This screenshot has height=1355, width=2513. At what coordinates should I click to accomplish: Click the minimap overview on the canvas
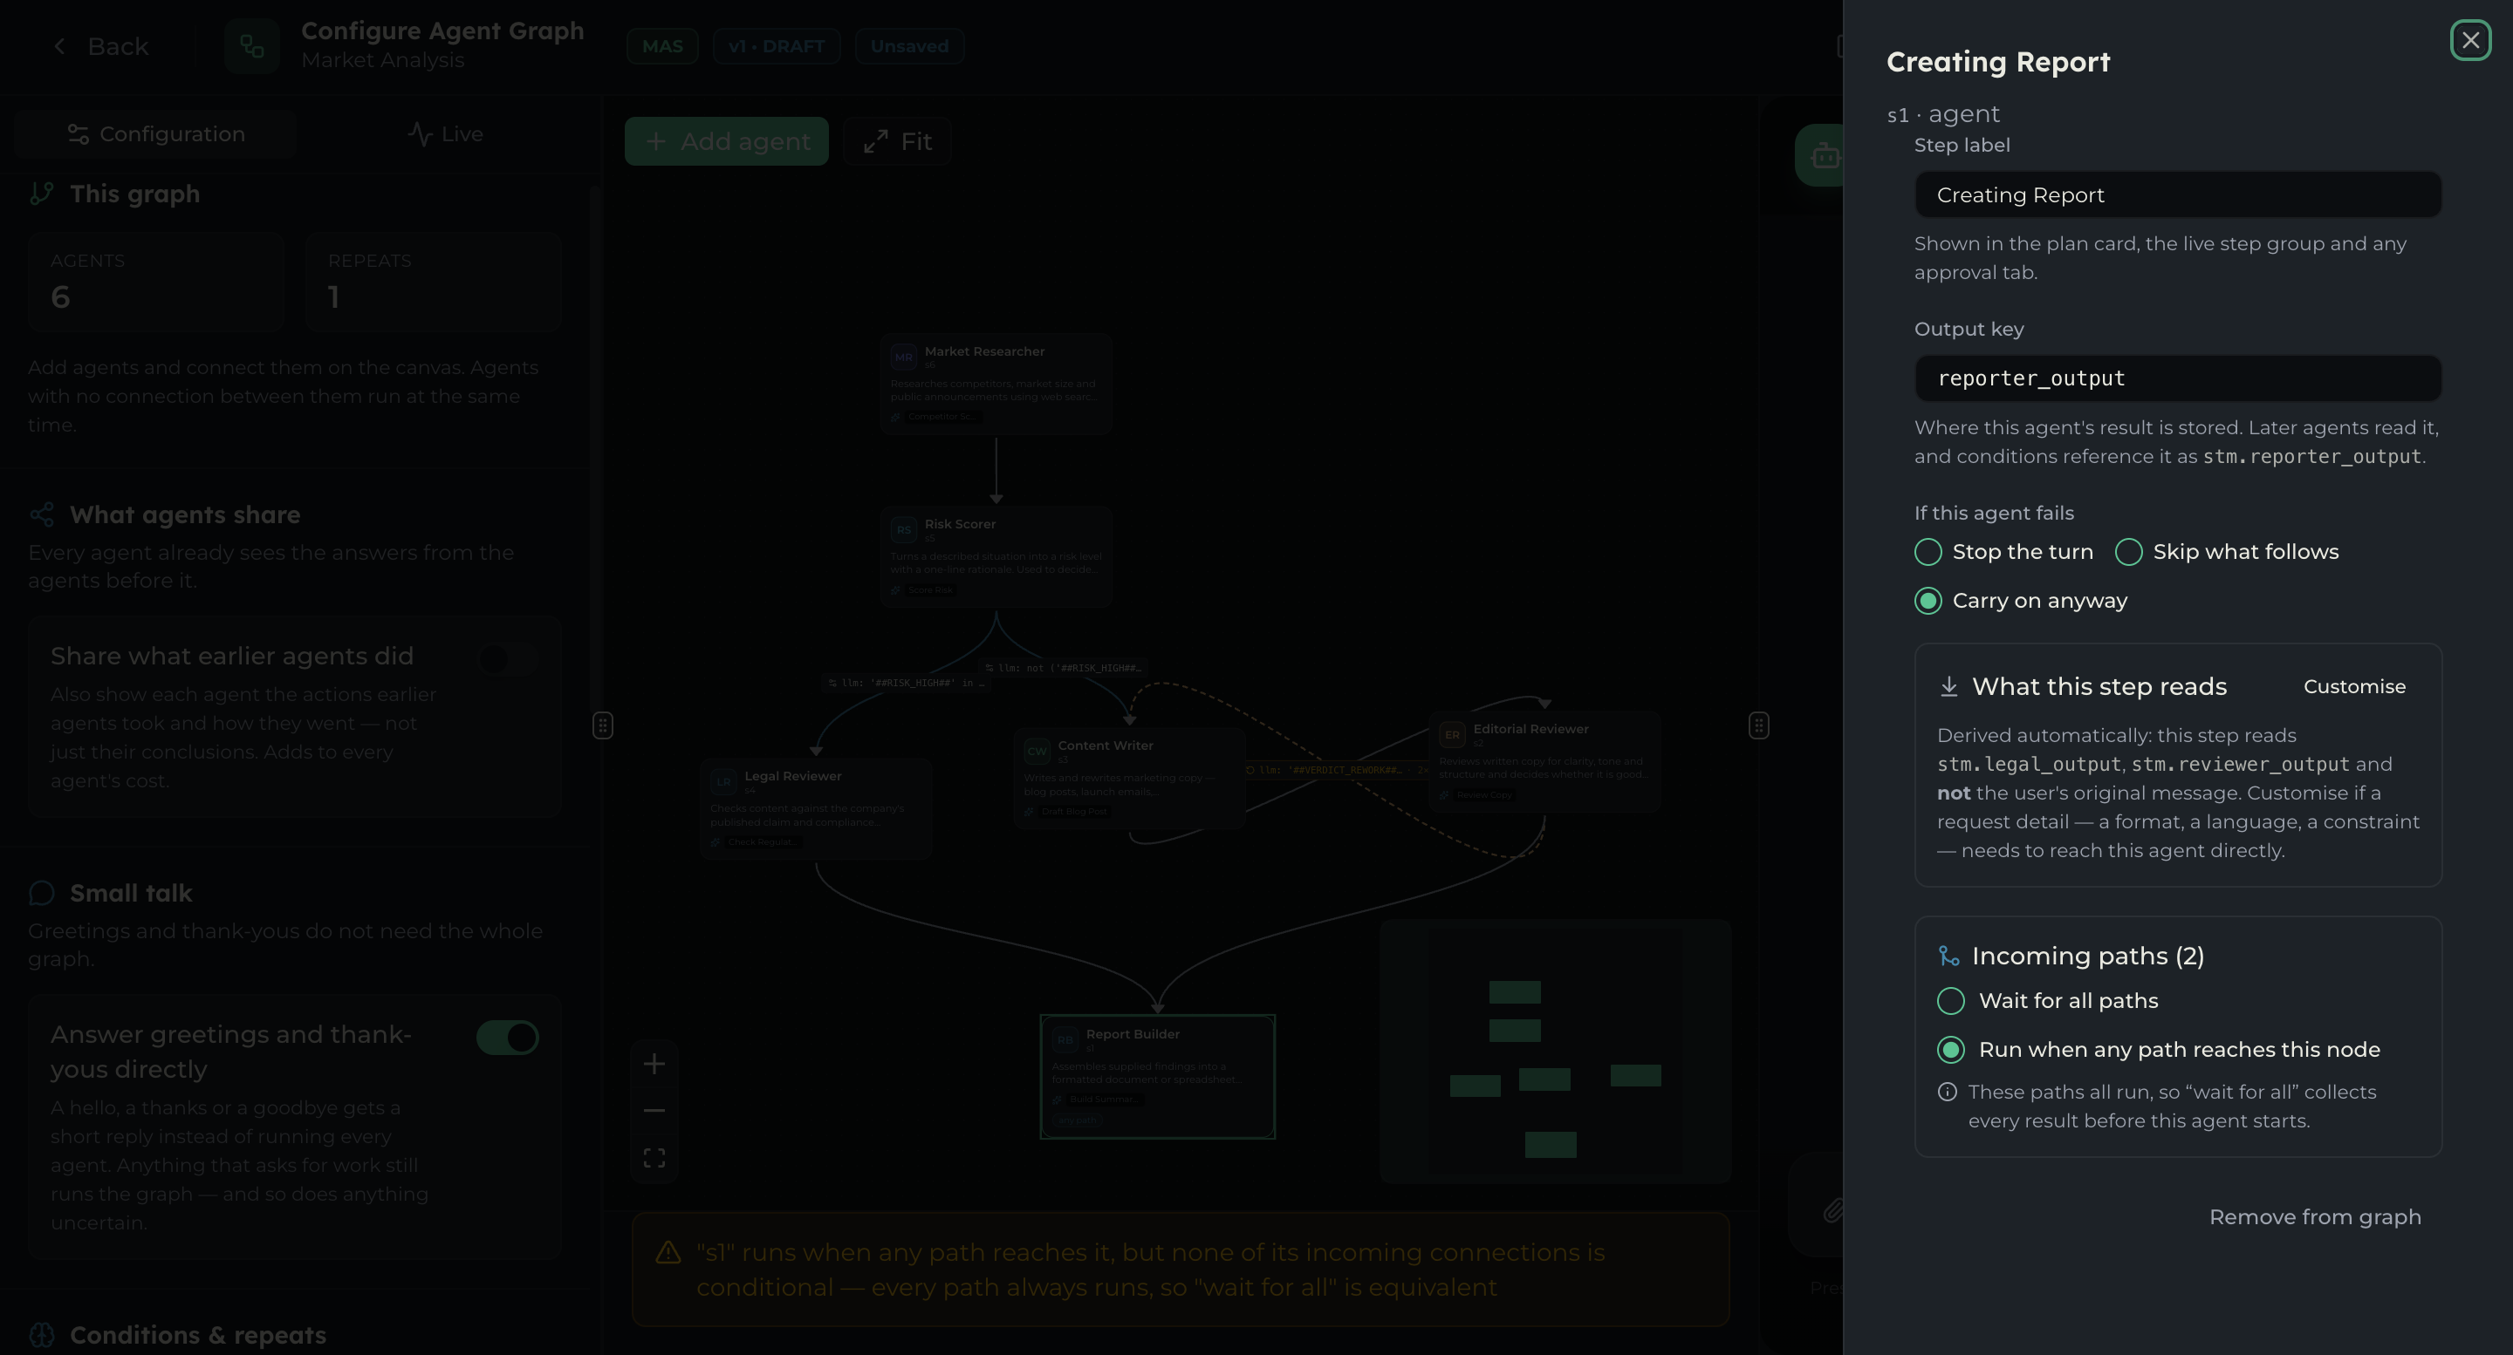click(1555, 1051)
